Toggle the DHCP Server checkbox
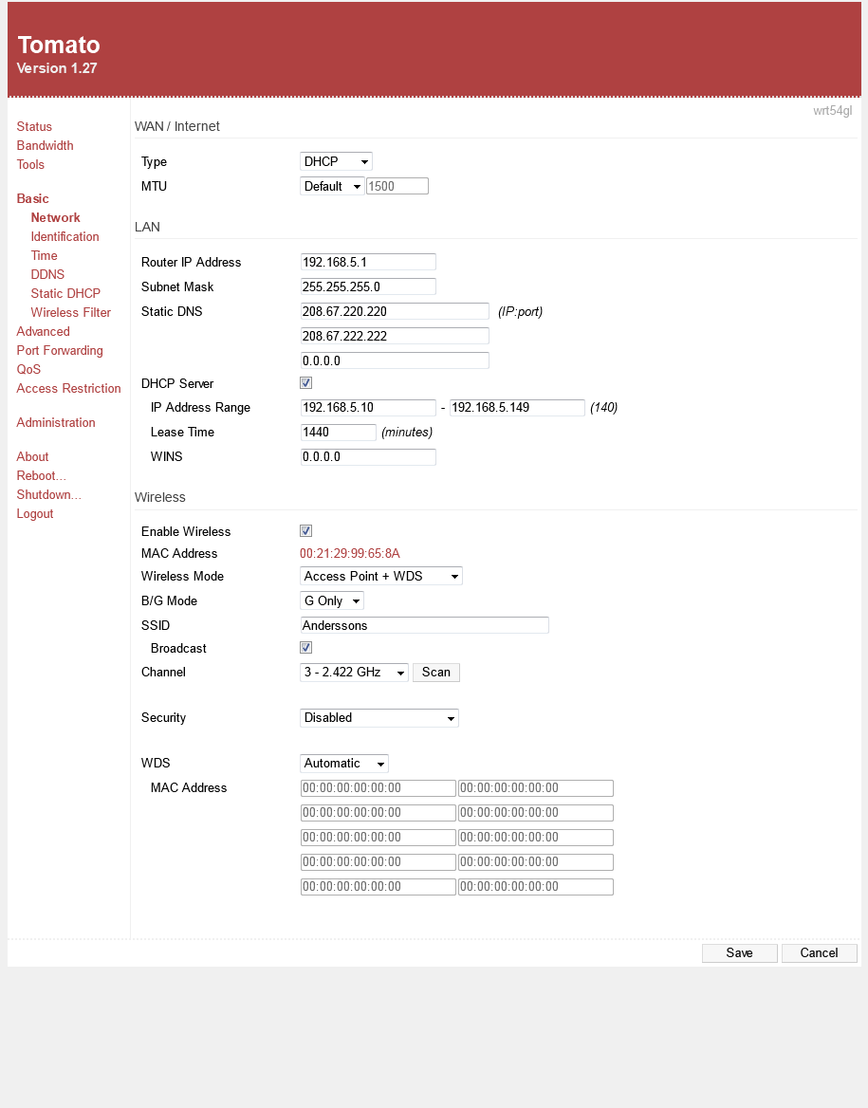 [305, 383]
